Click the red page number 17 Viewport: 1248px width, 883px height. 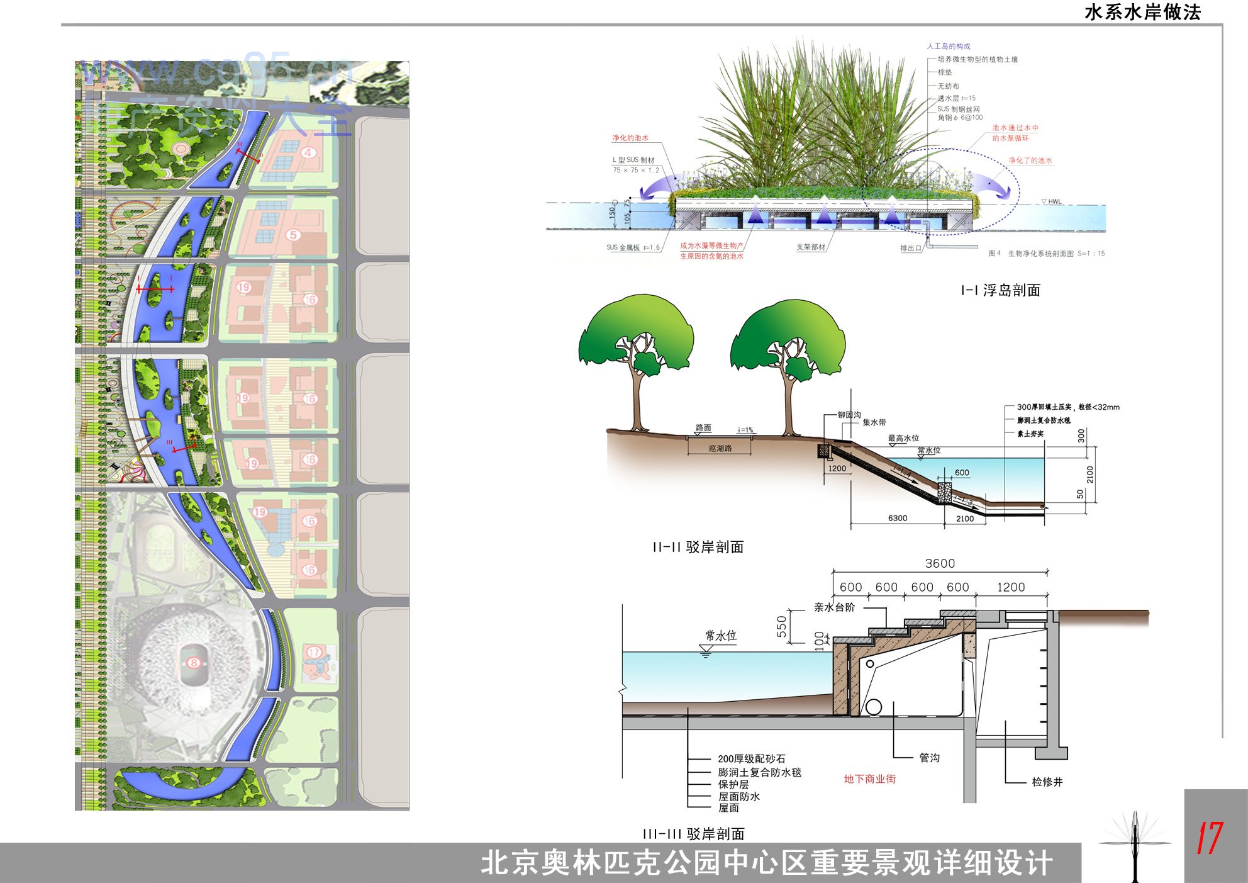point(1210,838)
